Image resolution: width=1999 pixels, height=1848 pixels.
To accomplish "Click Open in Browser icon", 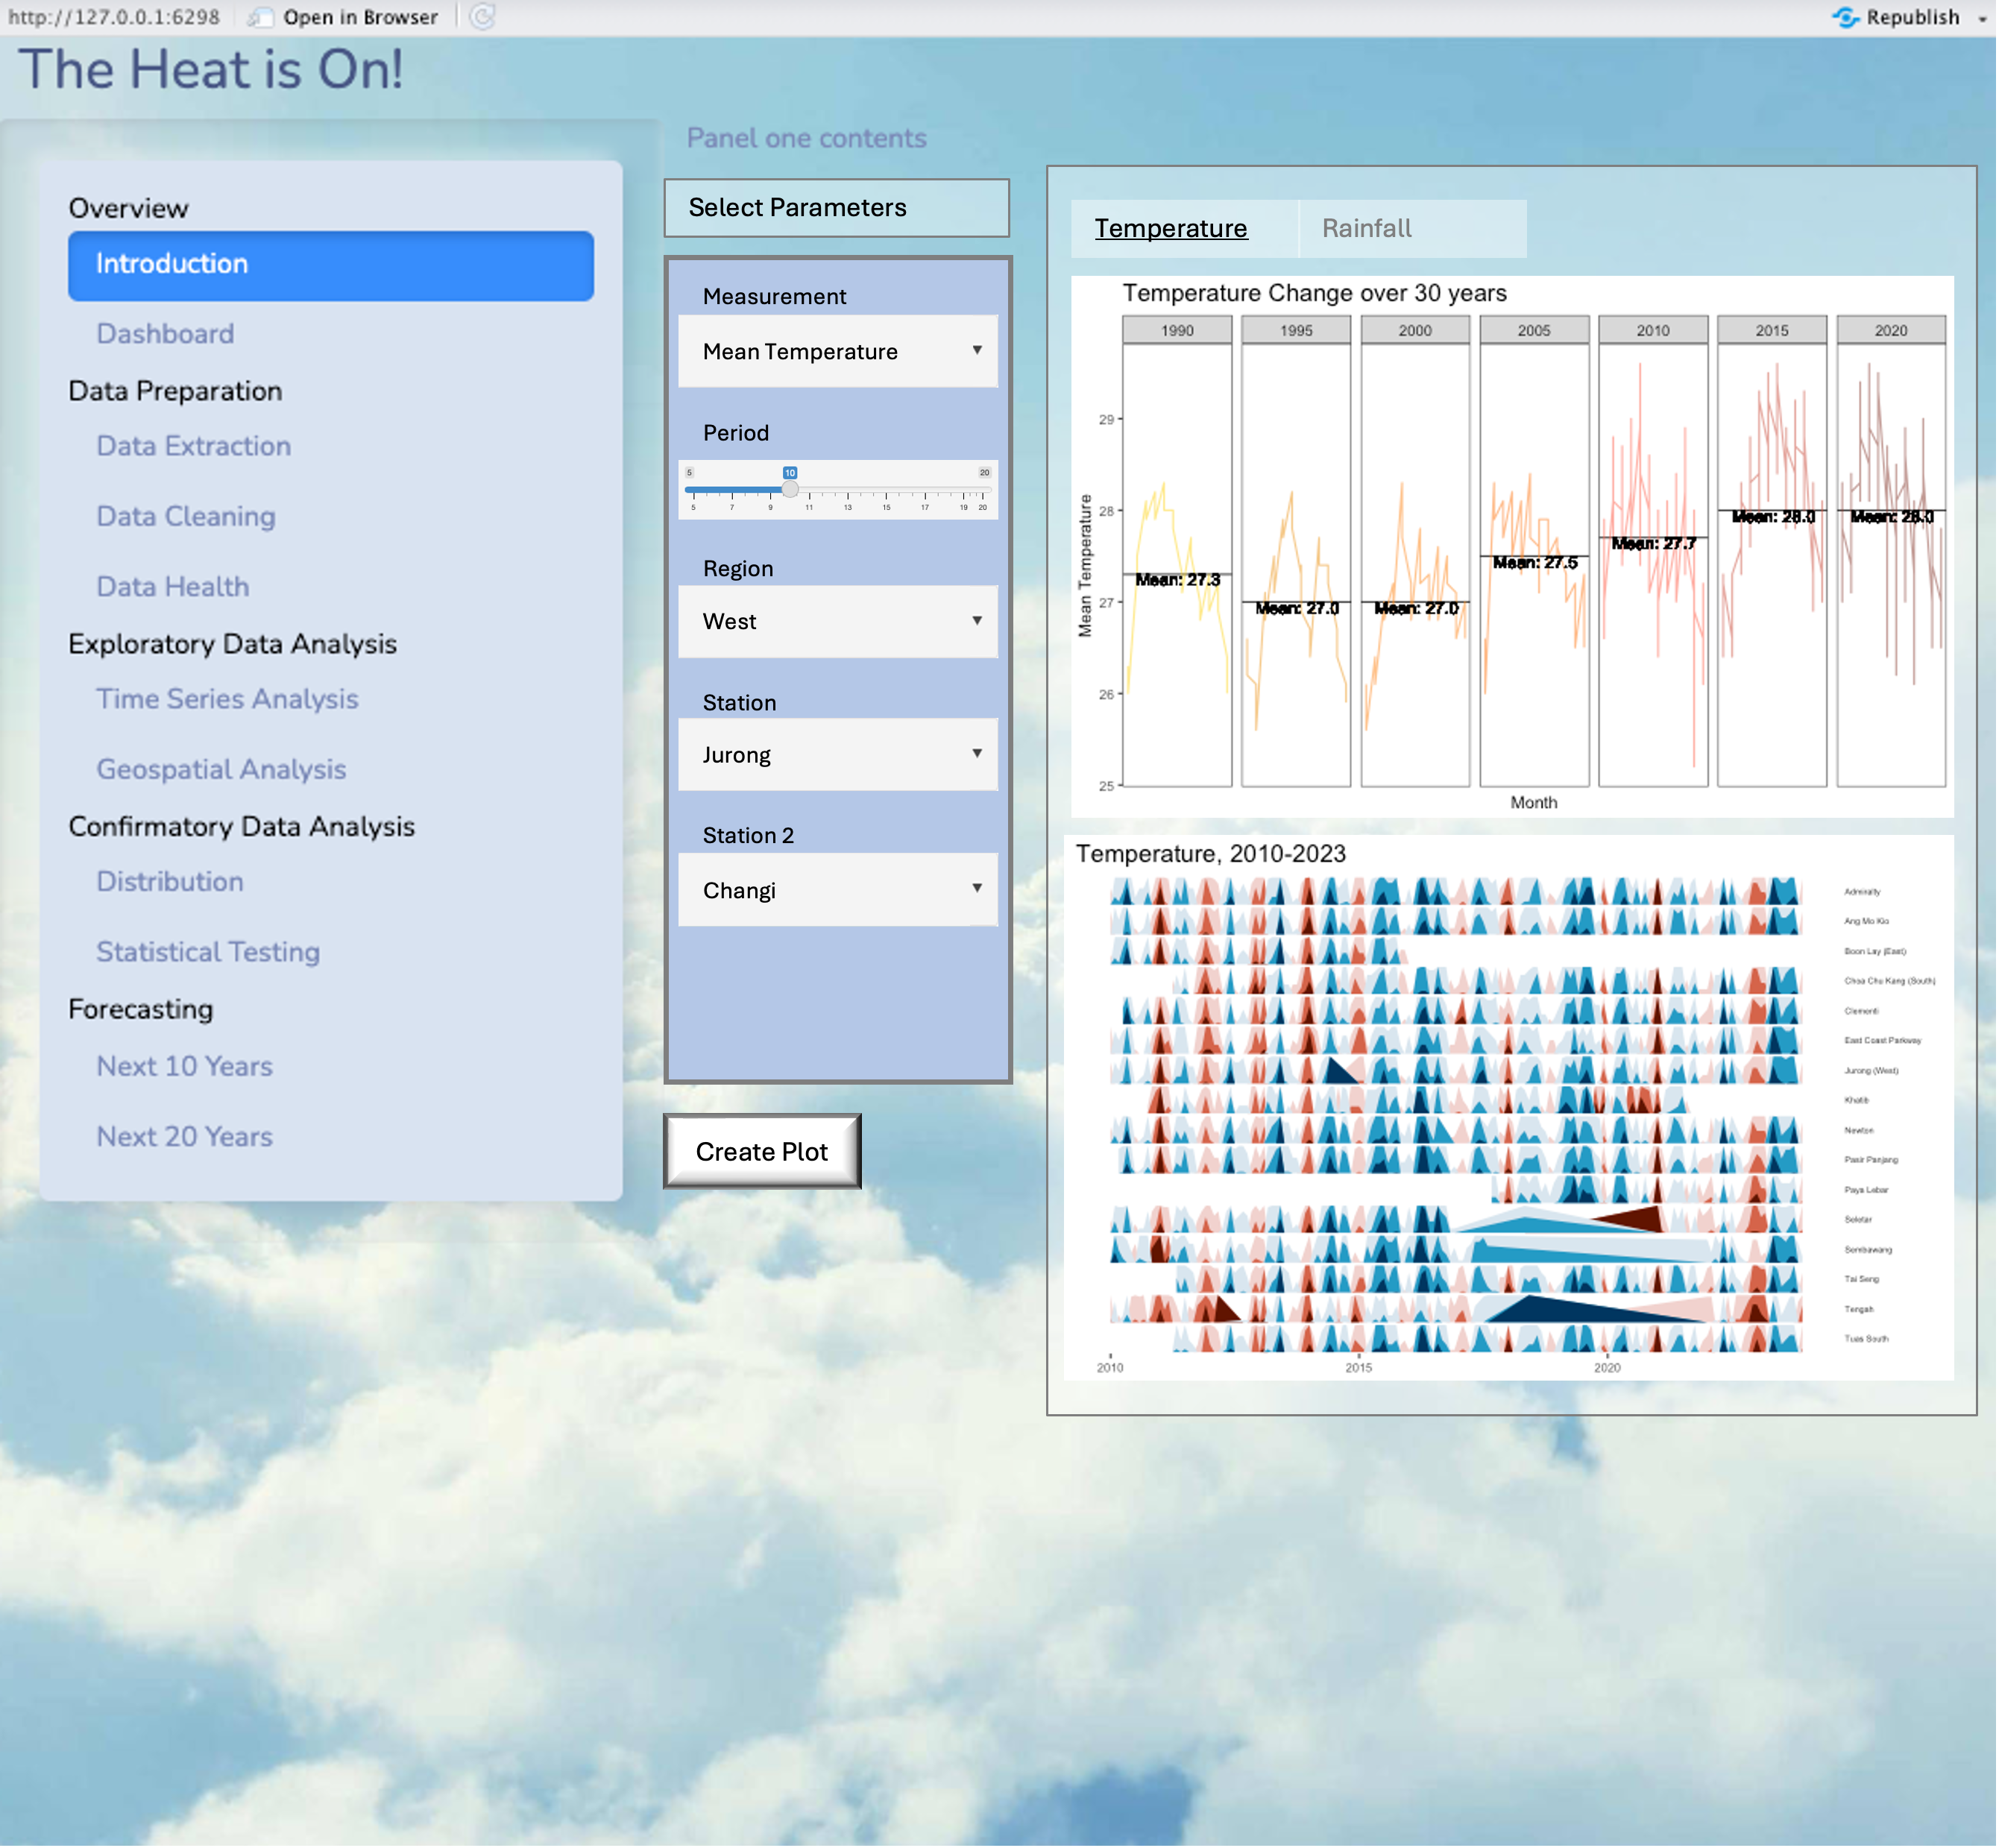I will [x=260, y=17].
